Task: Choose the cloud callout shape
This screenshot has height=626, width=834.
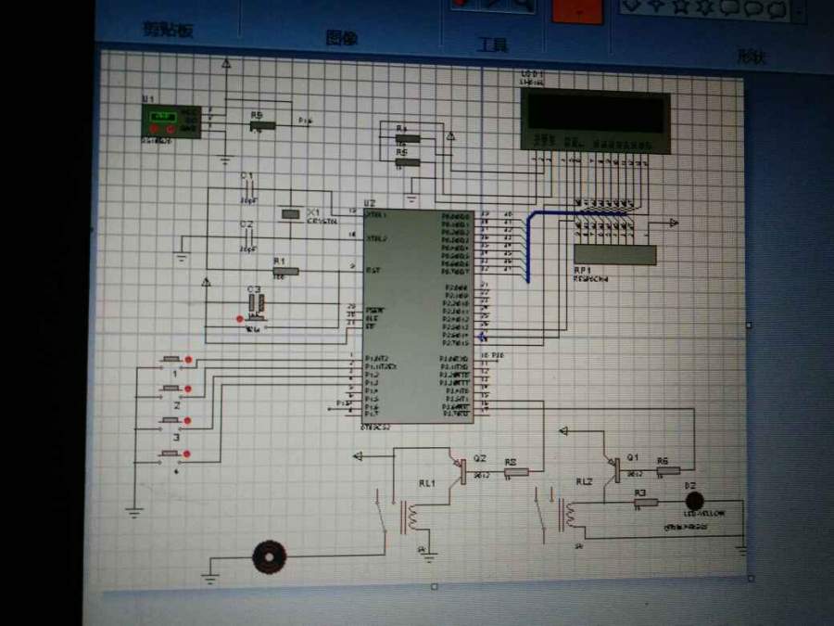Action: click(777, 9)
